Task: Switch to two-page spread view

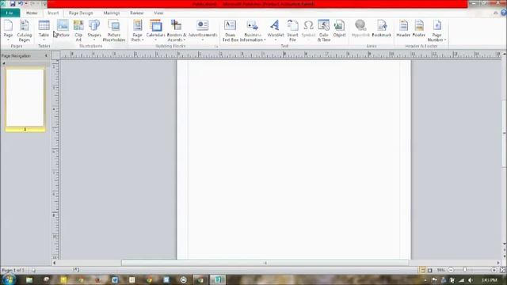Action: point(429,270)
